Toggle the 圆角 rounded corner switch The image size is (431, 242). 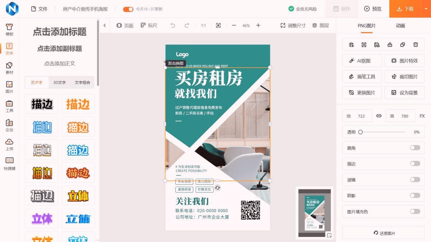(x=415, y=148)
